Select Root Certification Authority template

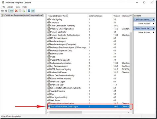point(62,75)
